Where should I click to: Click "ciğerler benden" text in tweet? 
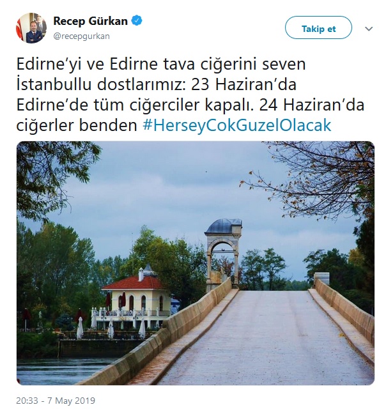pyautogui.click(x=77, y=125)
